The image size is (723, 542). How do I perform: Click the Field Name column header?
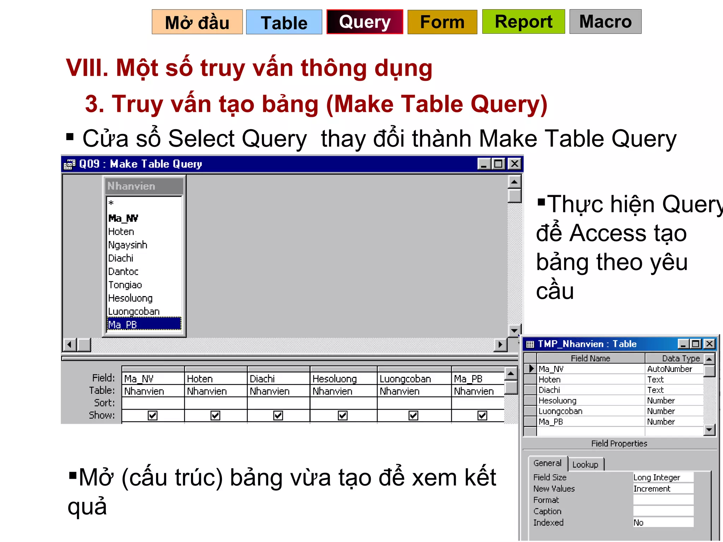click(x=591, y=359)
